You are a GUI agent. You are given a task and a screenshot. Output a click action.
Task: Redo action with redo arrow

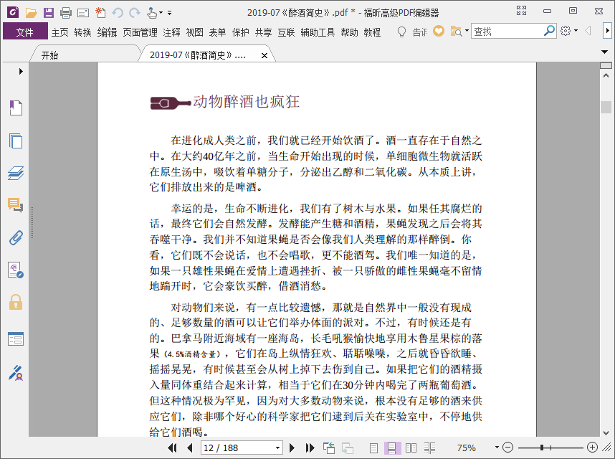coord(135,13)
